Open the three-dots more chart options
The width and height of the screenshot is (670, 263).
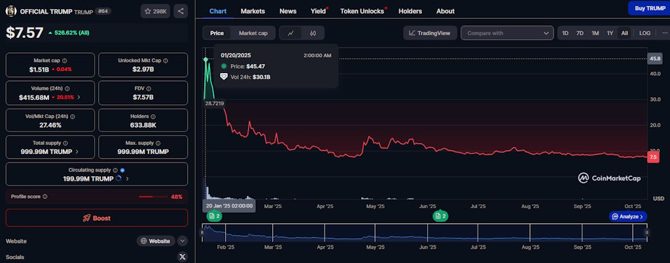665,33
